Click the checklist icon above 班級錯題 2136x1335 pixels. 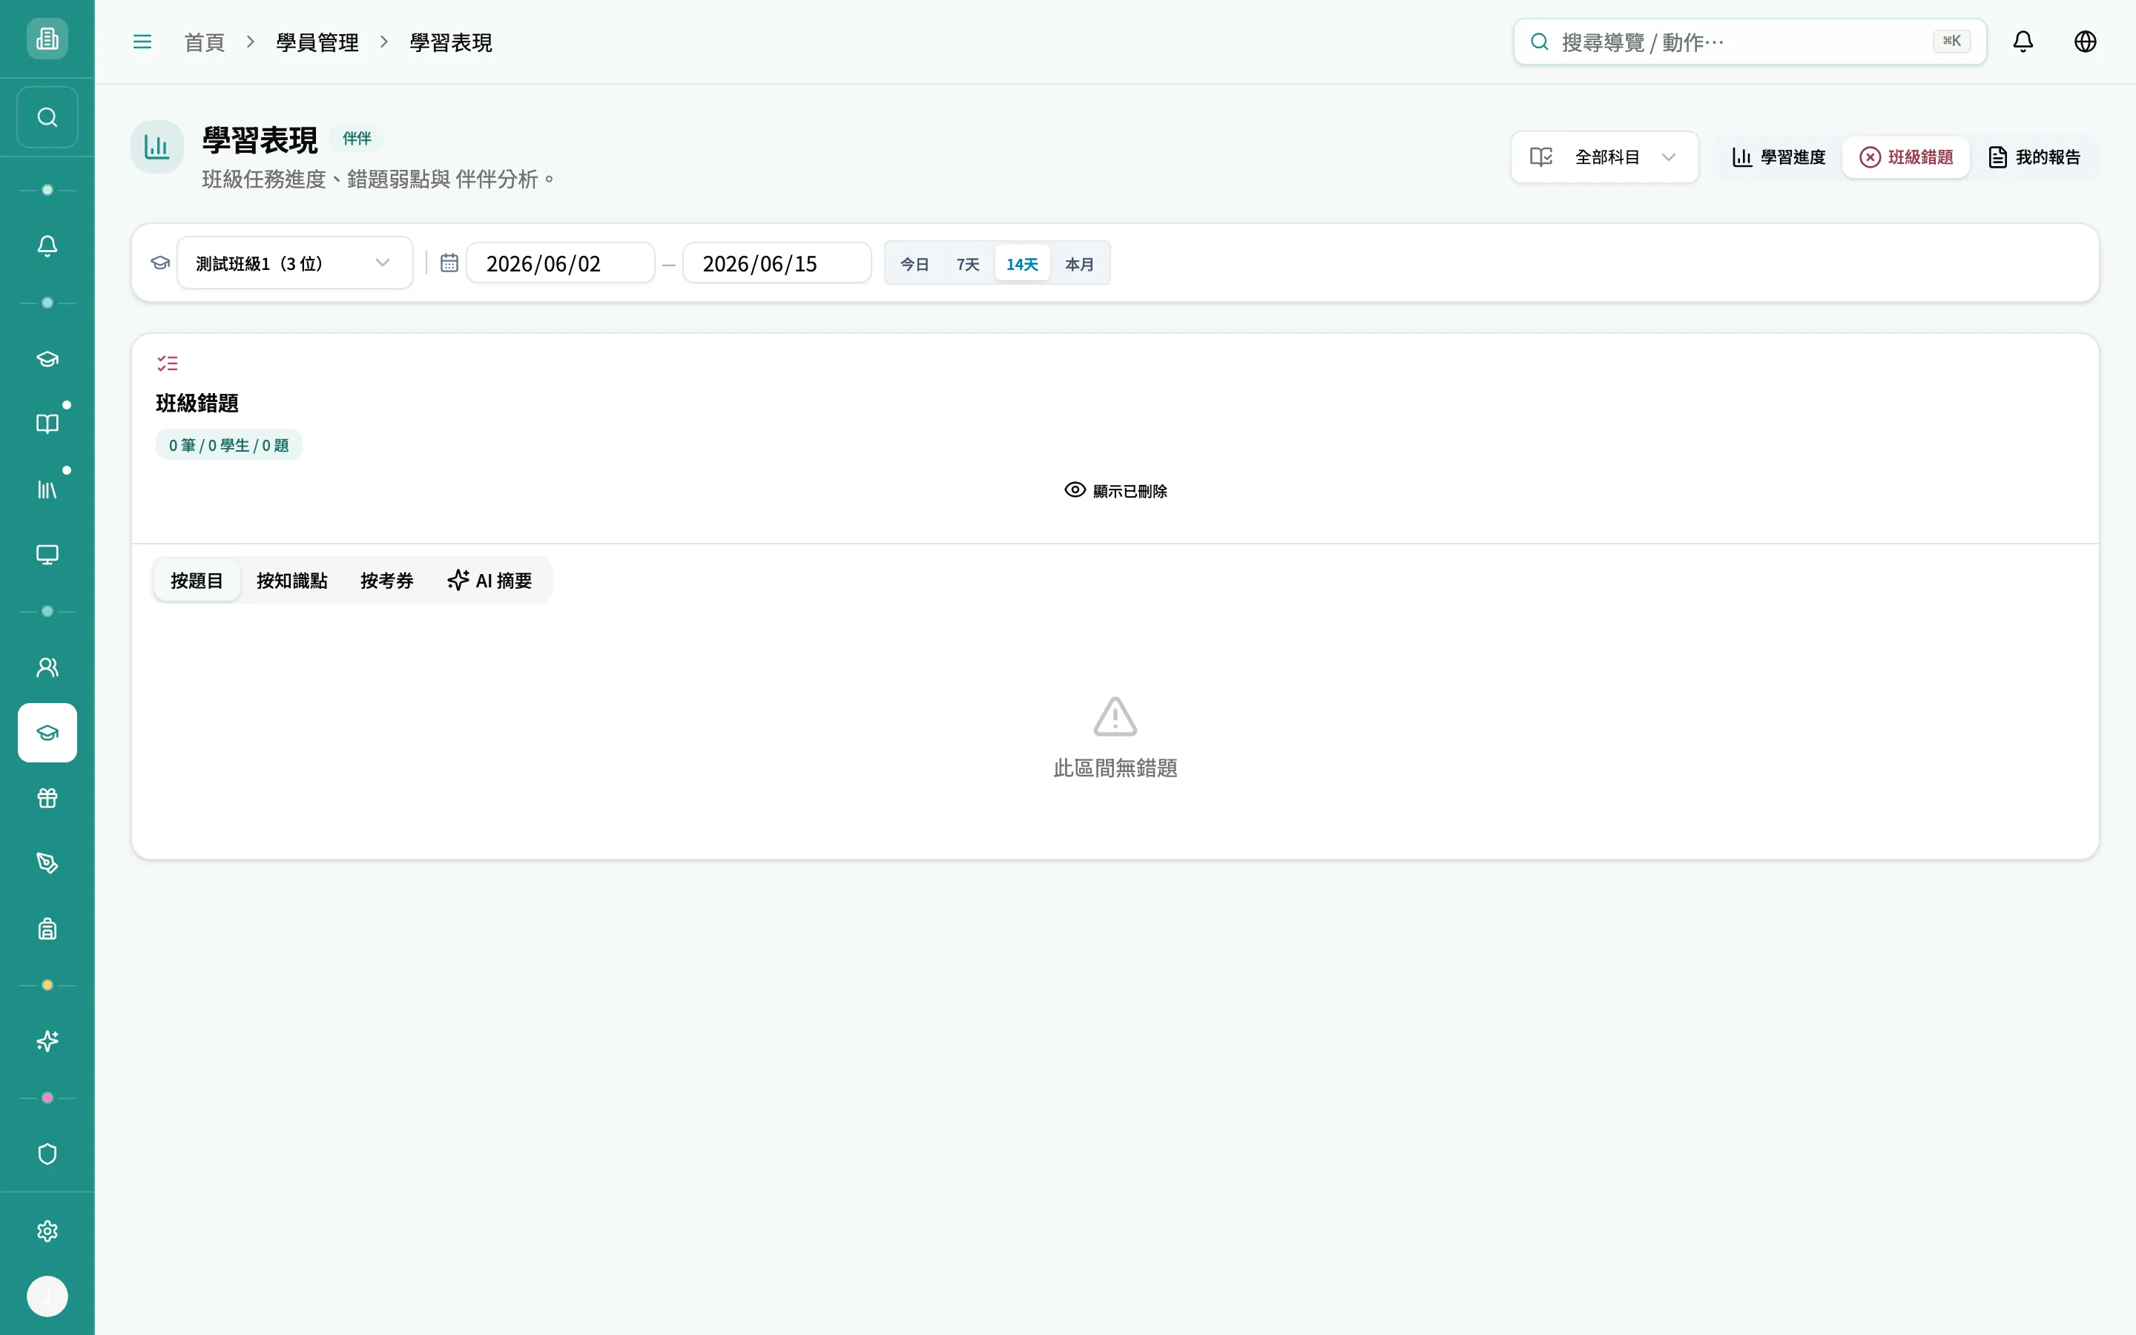click(168, 363)
